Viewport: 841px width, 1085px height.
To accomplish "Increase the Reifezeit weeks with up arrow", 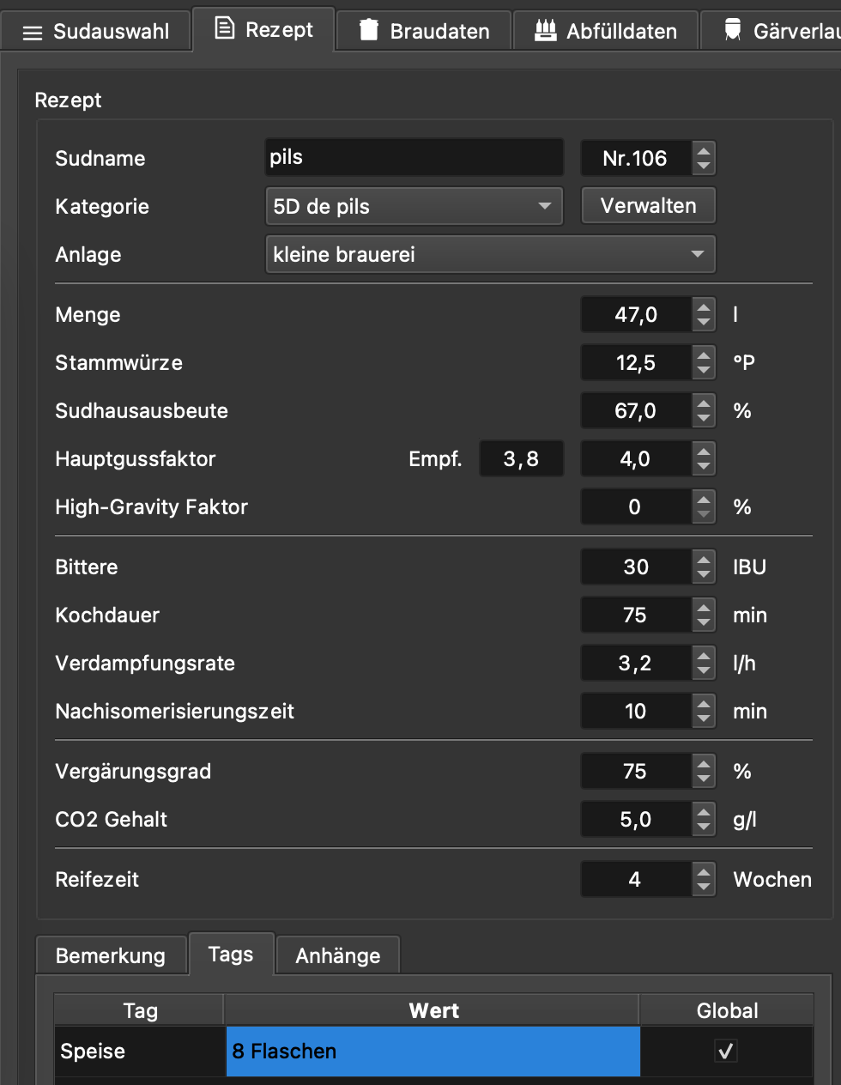I will 704,872.
